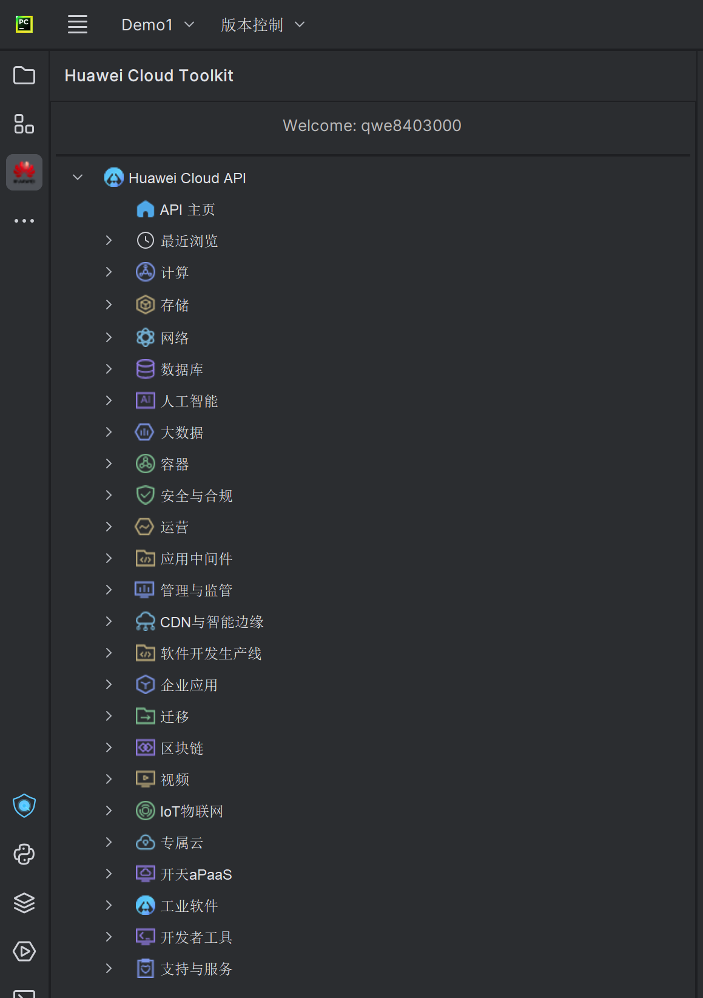
Task: Click the 视频 player icon
Action: (x=146, y=780)
